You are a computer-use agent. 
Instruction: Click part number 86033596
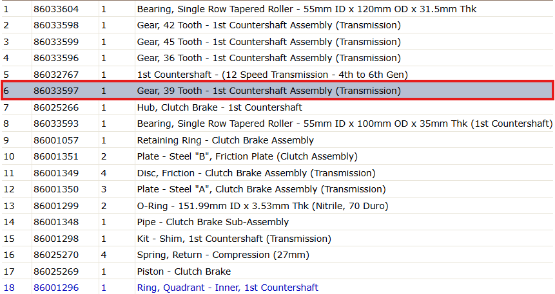pos(56,58)
